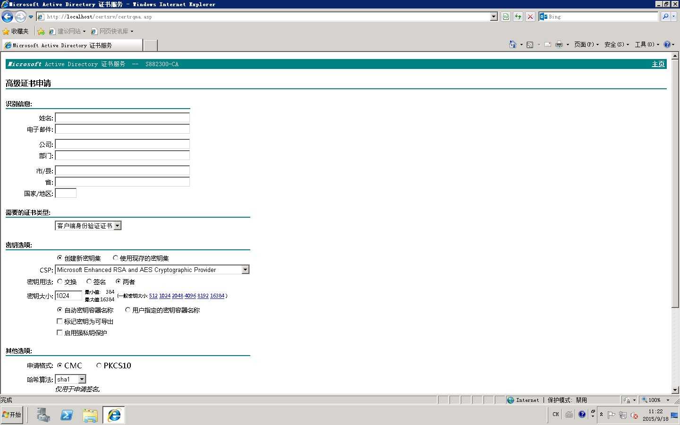
Task: Click the CH language indicator in tray
Action: 556,415
